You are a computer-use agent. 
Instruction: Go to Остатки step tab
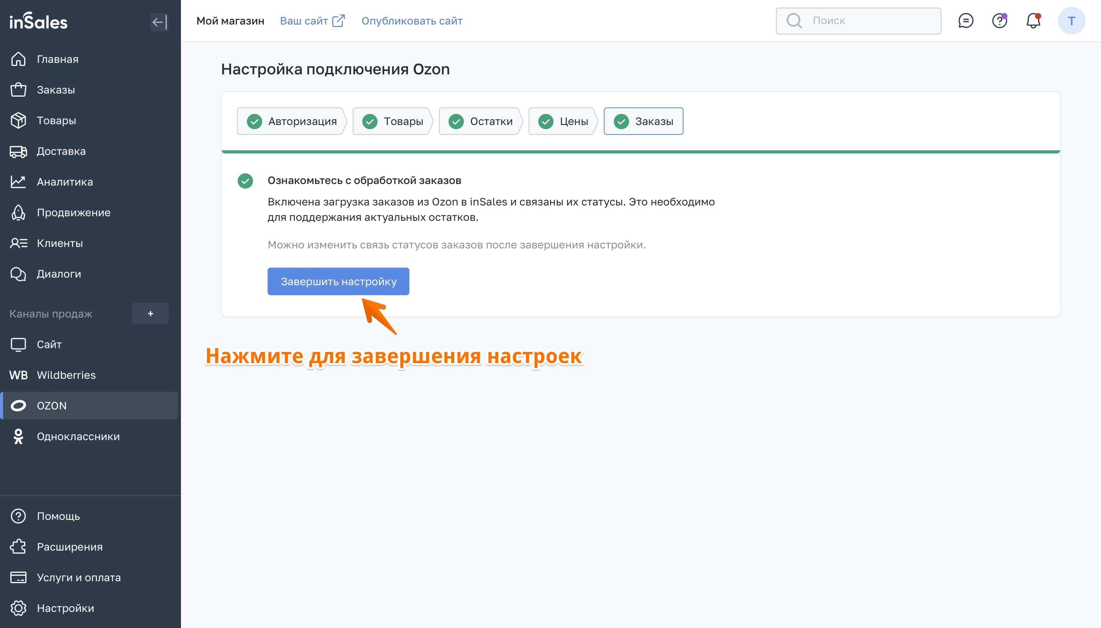pyautogui.click(x=480, y=121)
